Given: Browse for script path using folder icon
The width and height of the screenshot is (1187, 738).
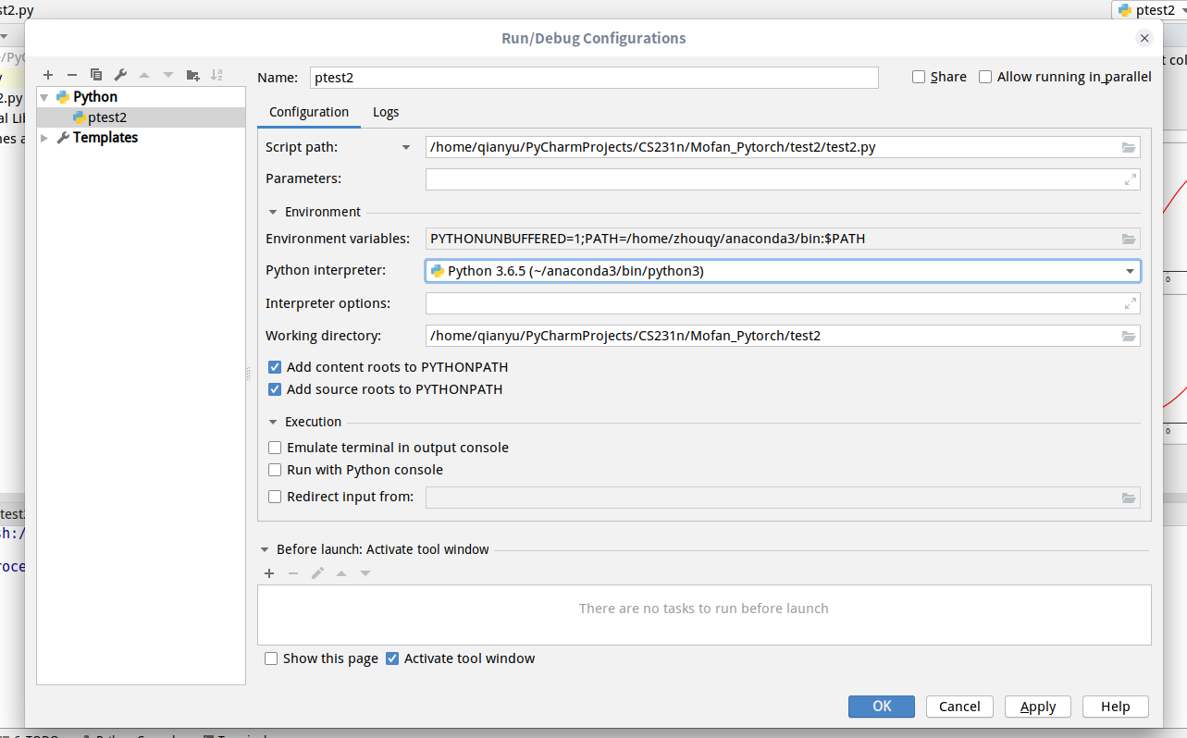Looking at the screenshot, I should pyautogui.click(x=1129, y=147).
